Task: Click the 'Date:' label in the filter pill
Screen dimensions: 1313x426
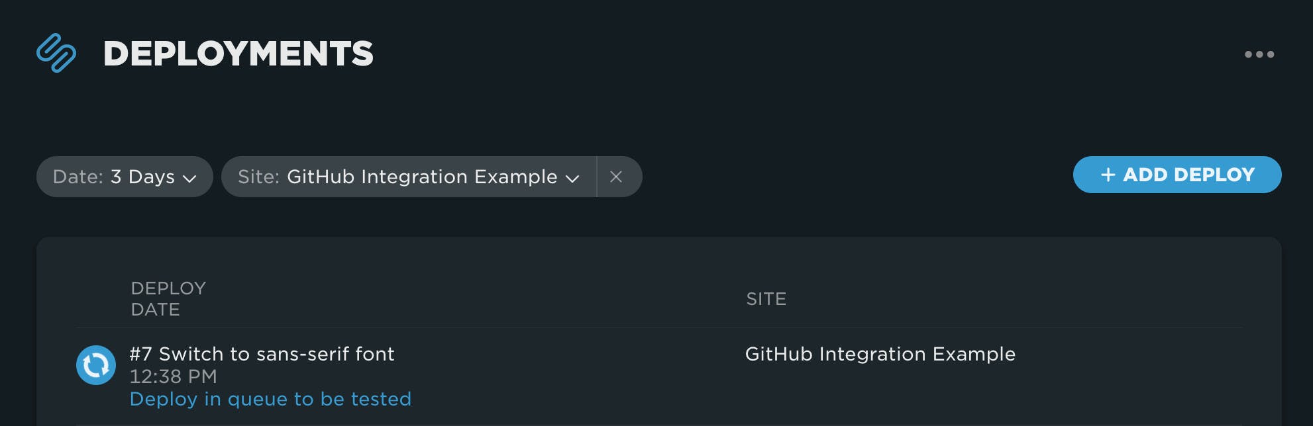Action: [78, 177]
